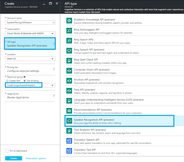Click the Face API icon
The width and height of the screenshot is (184, 162).
pyautogui.click(x=69, y=91)
